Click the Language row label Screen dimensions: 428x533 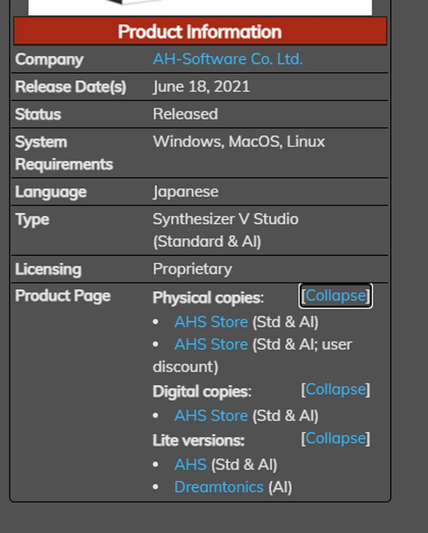(x=51, y=192)
